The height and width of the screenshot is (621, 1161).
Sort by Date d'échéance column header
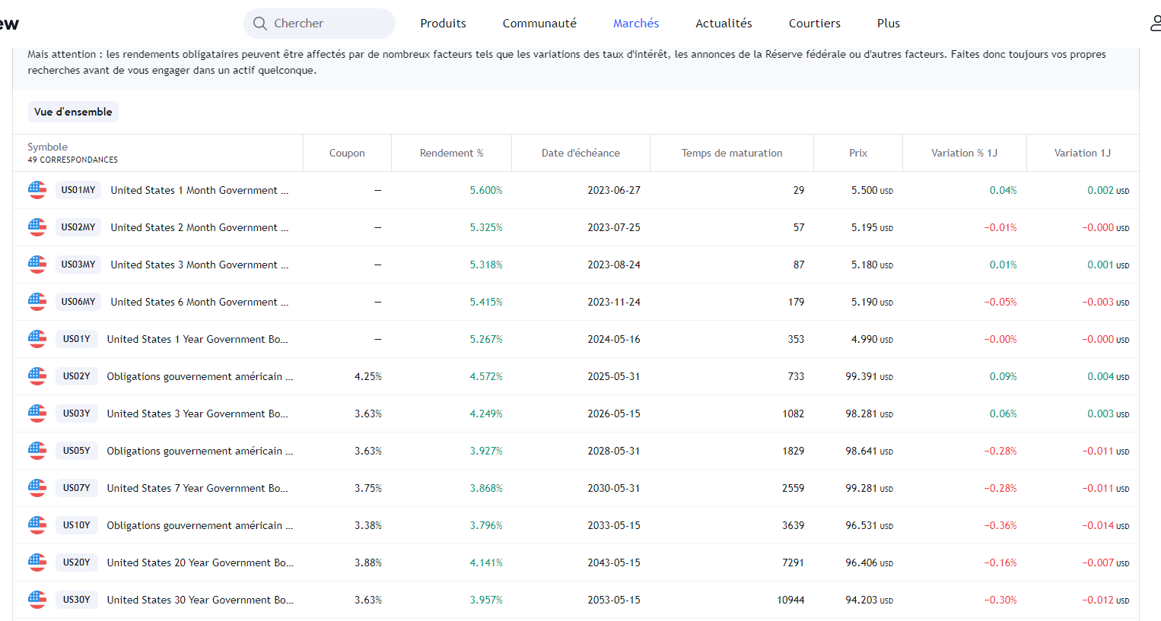pos(580,153)
